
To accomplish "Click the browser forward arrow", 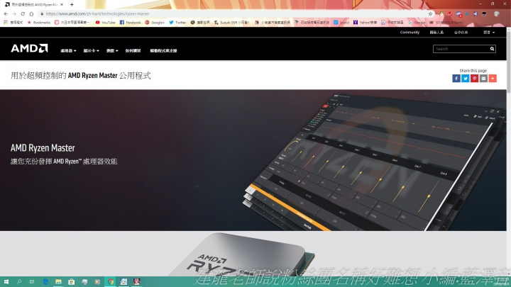I will [14, 13].
